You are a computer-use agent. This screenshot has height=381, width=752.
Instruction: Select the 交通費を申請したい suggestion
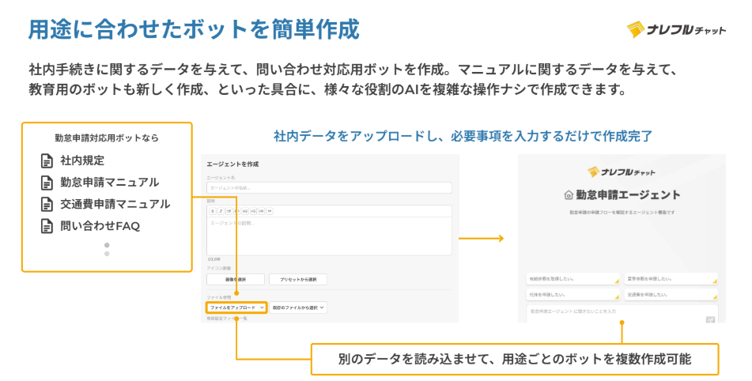671,295
